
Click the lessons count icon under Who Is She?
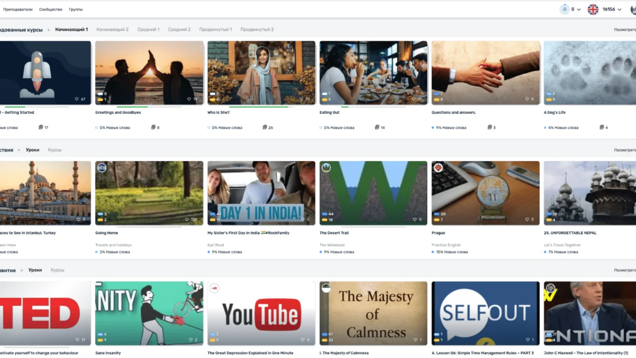tap(265, 127)
